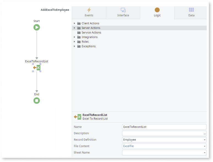Click the Events lightning bolt icon

89,10
